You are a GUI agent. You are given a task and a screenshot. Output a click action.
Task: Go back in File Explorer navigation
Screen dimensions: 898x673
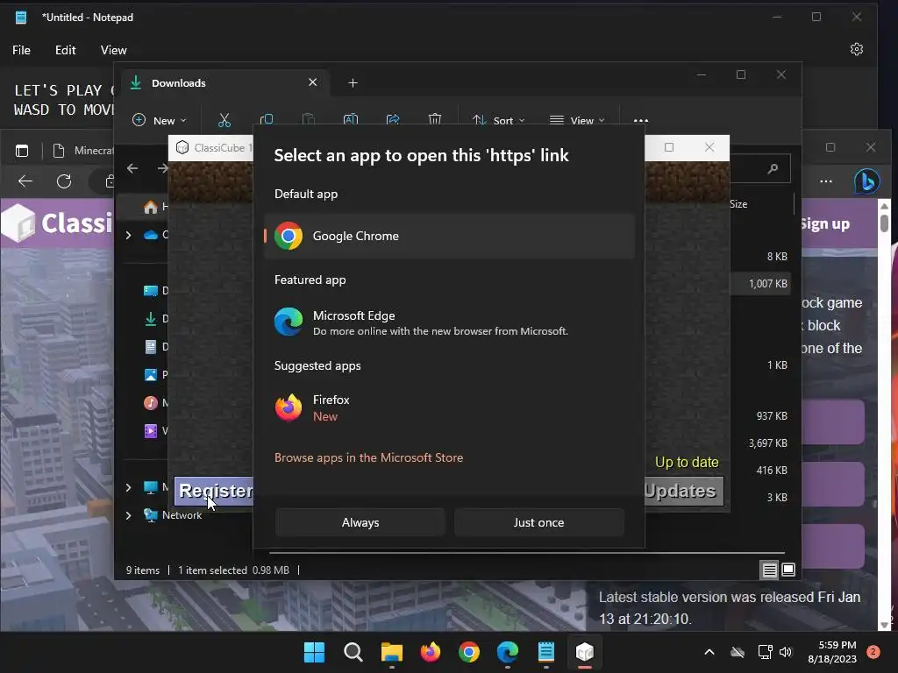coord(133,168)
